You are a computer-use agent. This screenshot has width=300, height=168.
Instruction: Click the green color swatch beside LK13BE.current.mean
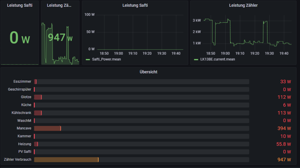click(x=196, y=60)
